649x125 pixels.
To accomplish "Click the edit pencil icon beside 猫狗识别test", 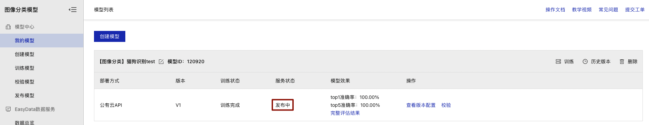I will point(161,61).
